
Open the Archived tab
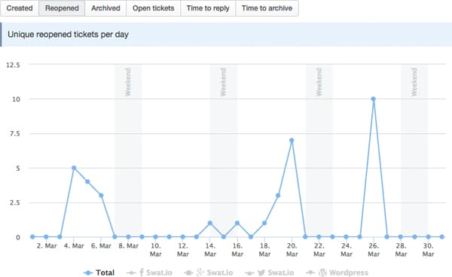pyautogui.click(x=105, y=8)
